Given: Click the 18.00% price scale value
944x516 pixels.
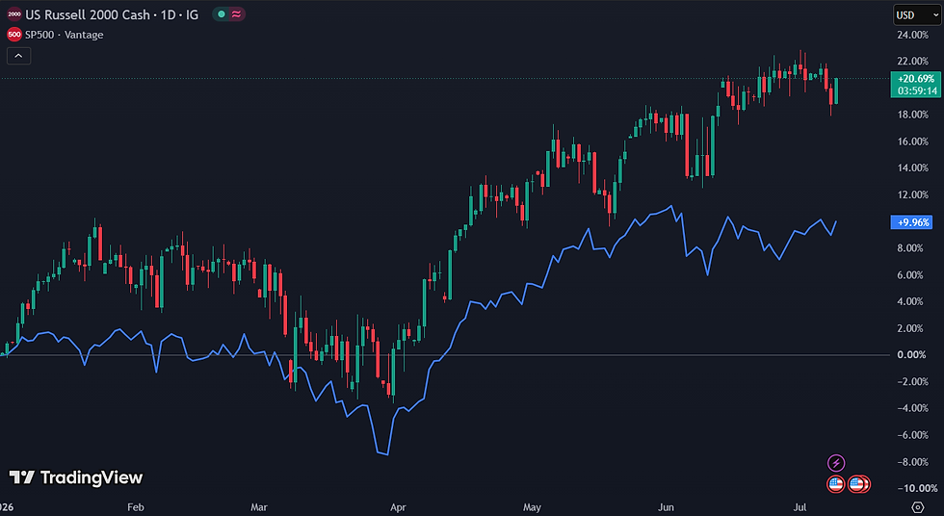Looking at the screenshot, I should point(913,115).
